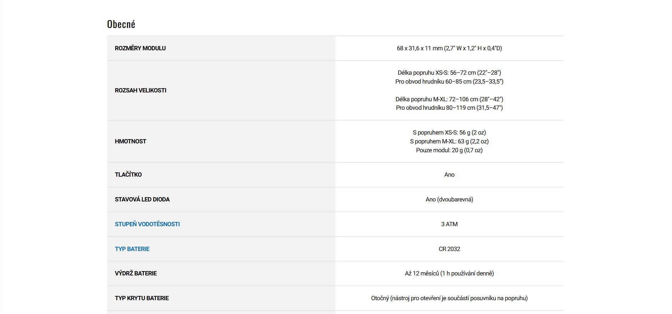Click the Hmotnost row label
Screen dimensions: 672x314
coord(130,141)
